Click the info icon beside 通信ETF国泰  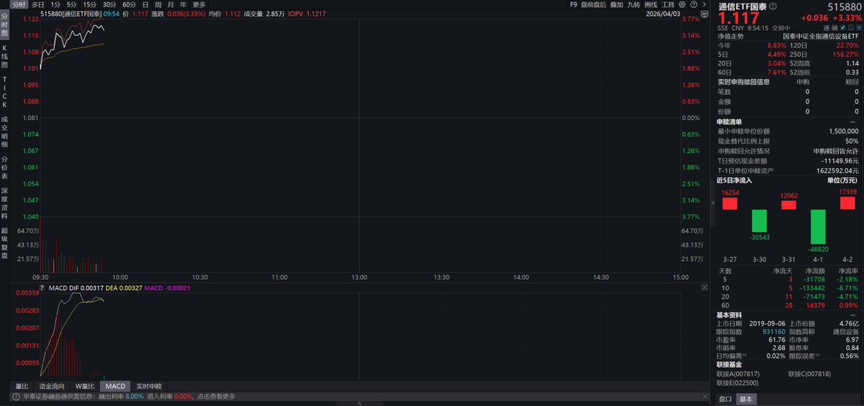click(x=773, y=6)
